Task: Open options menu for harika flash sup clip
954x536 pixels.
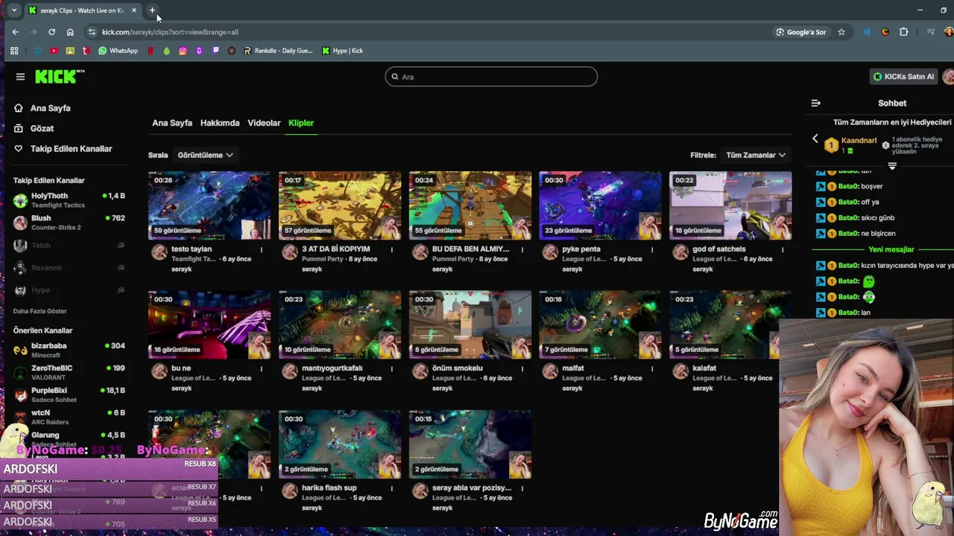Action: pyautogui.click(x=392, y=488)
